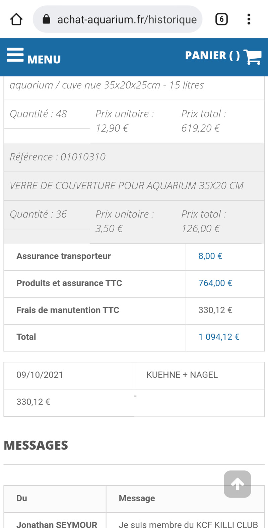
Task: Tap the scroll-to-top arrow button
Action: (238, 484)
